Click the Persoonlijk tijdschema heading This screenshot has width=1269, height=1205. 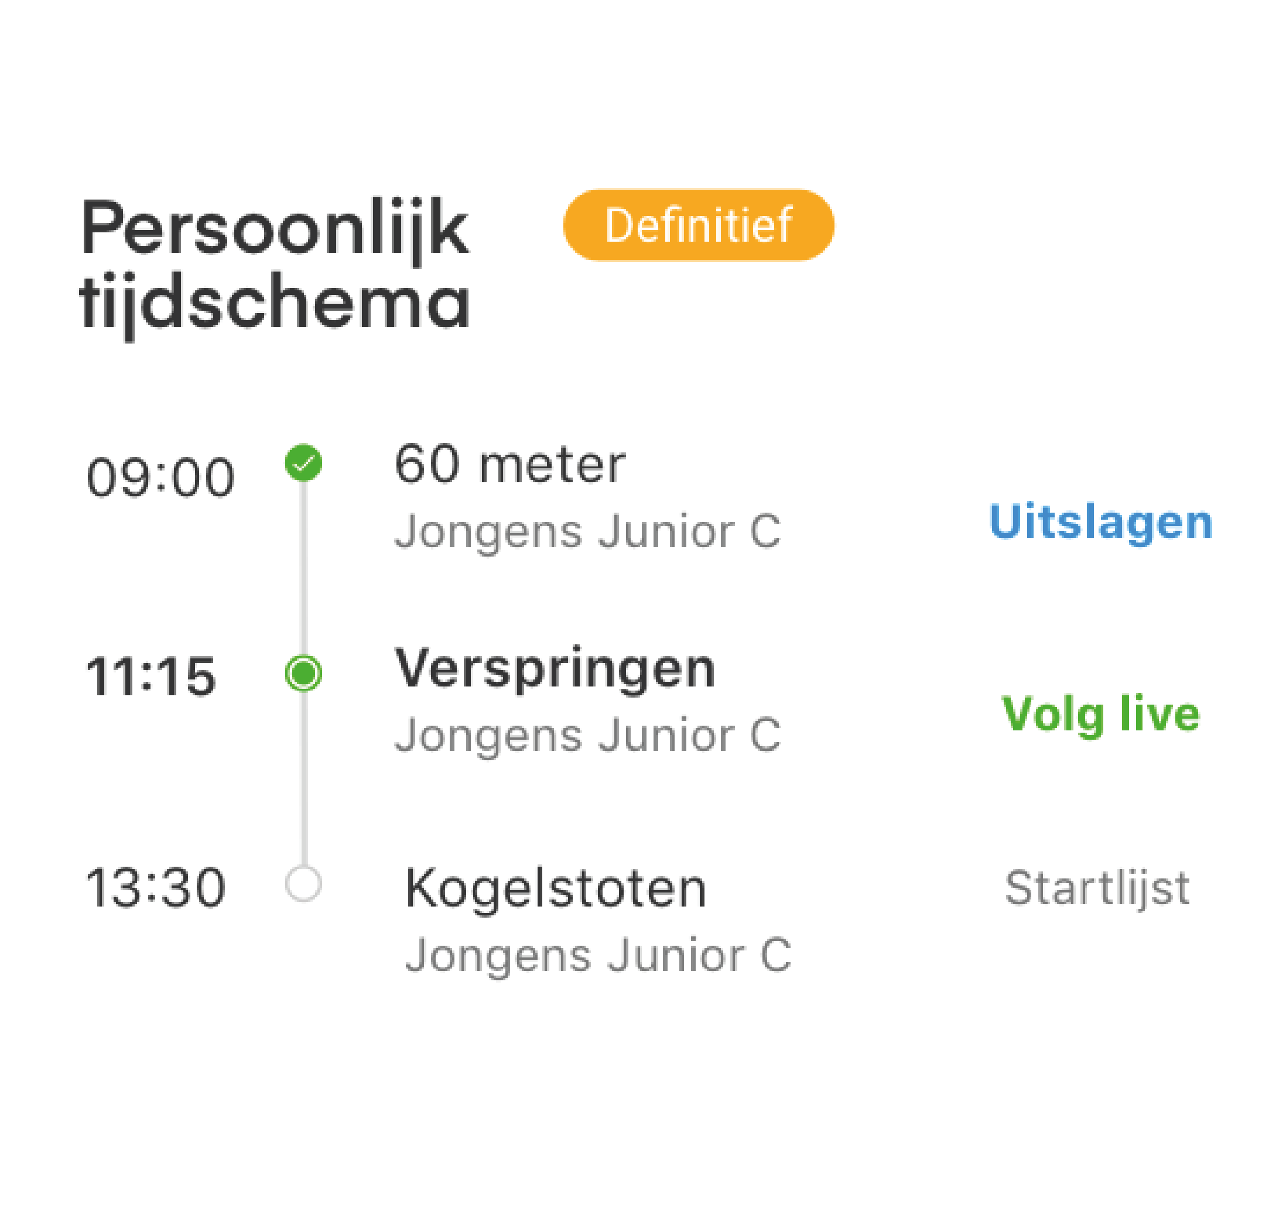pos(275,265)
